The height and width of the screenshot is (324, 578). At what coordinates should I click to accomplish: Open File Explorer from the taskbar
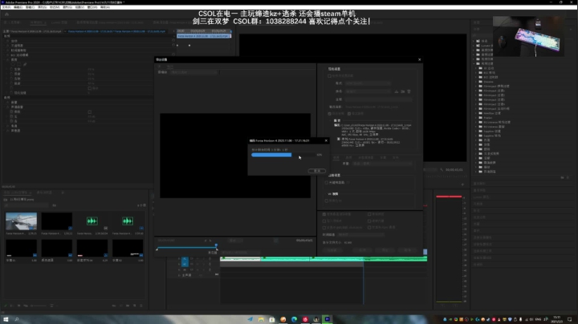coord(261,319)
